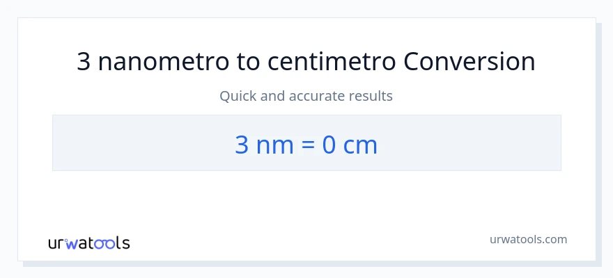Click the number '3' in the title

(84, 62)
